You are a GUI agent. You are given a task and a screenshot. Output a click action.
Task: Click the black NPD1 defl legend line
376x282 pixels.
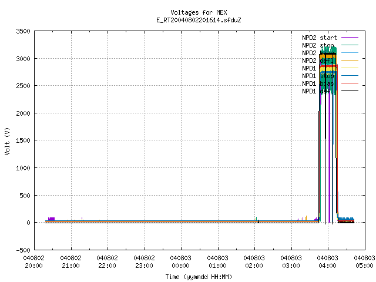pos(350,91)
